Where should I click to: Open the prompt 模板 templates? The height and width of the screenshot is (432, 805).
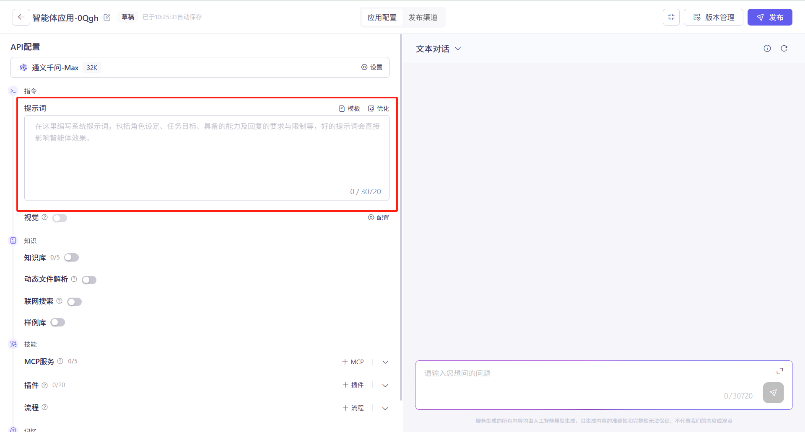[x=350, y=108]
